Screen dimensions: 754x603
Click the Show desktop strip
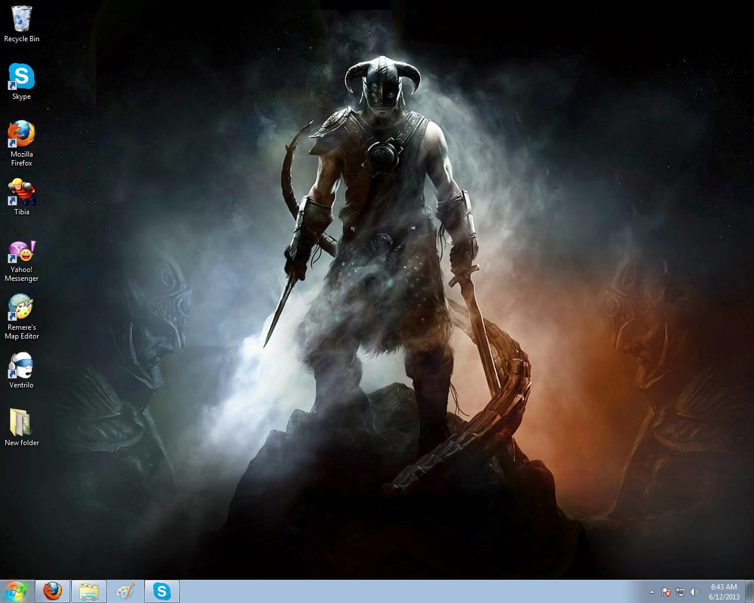pyautogui.click(x=750, y=592)
